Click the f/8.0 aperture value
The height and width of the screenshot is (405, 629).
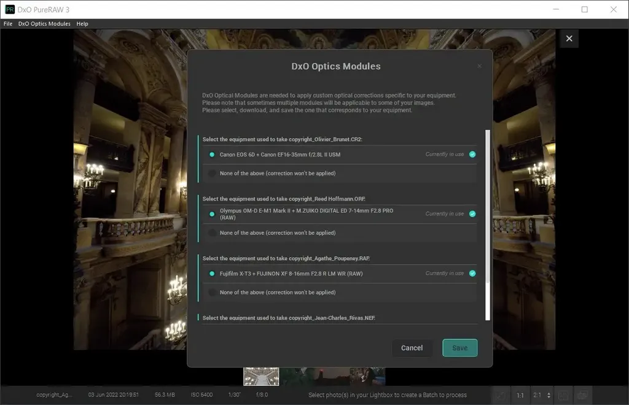(262, 395)
